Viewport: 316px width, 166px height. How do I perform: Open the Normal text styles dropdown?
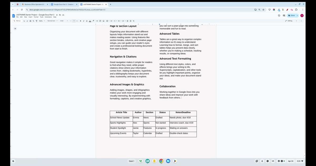click(52, 21)
